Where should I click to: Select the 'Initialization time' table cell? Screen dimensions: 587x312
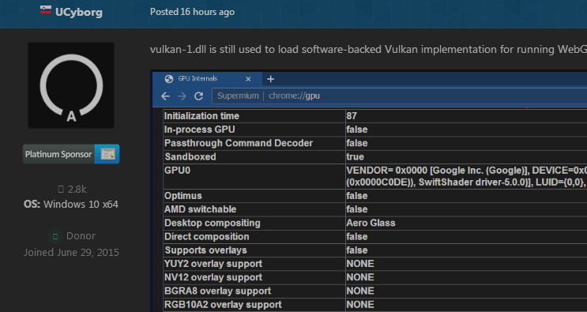(x=254, y=116)
